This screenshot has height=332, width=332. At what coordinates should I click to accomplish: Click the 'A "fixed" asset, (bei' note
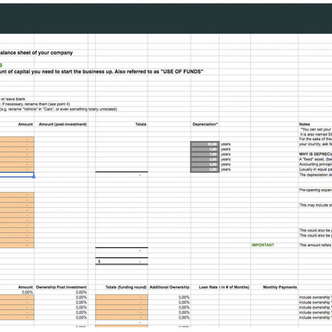coord(315,159)
